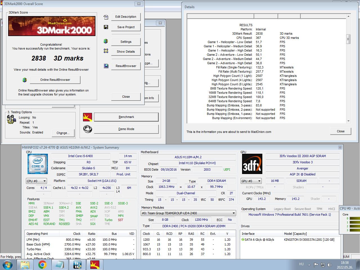Click the Model [Capacity] drives column header
Viewport: 360px width, 270px height.
pos(311,234)
